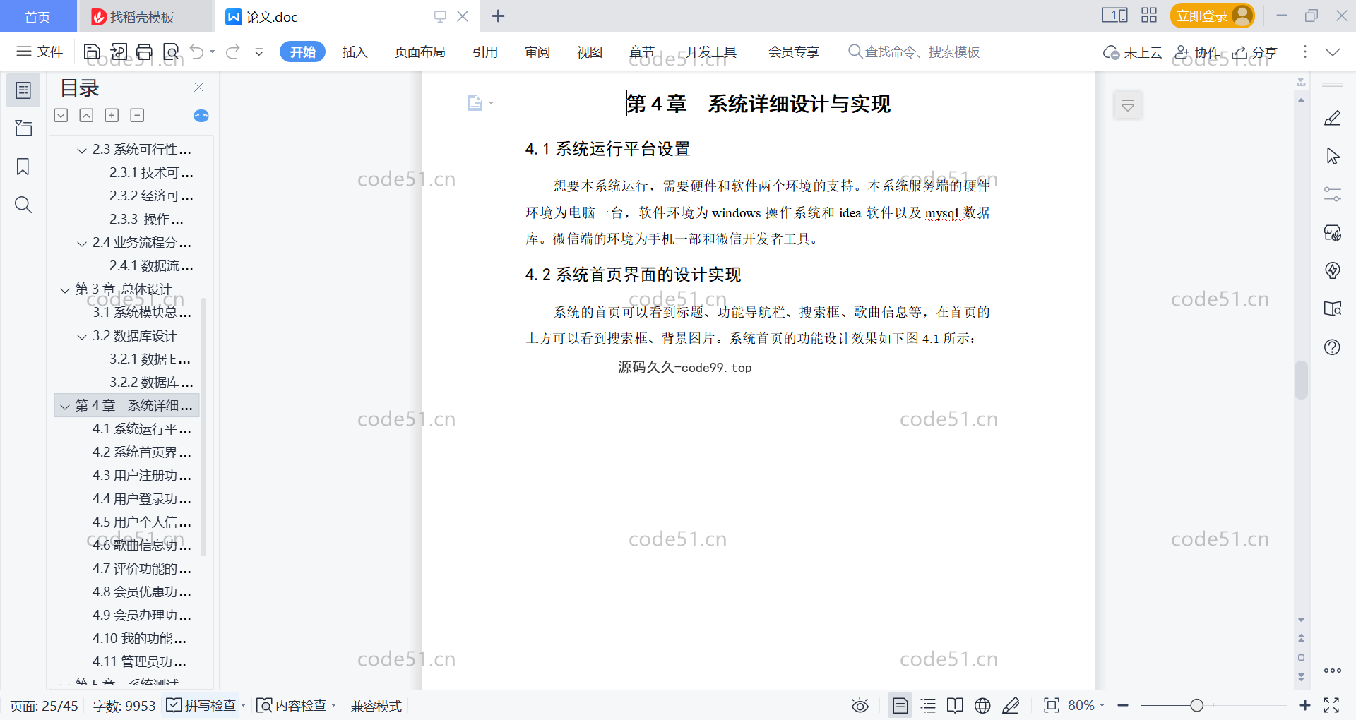This screenshot has width=1356, height=720.
Task: Collapse 第3章 总体设计 outline node
Action: pyautogui.click(x=65, y=289)
